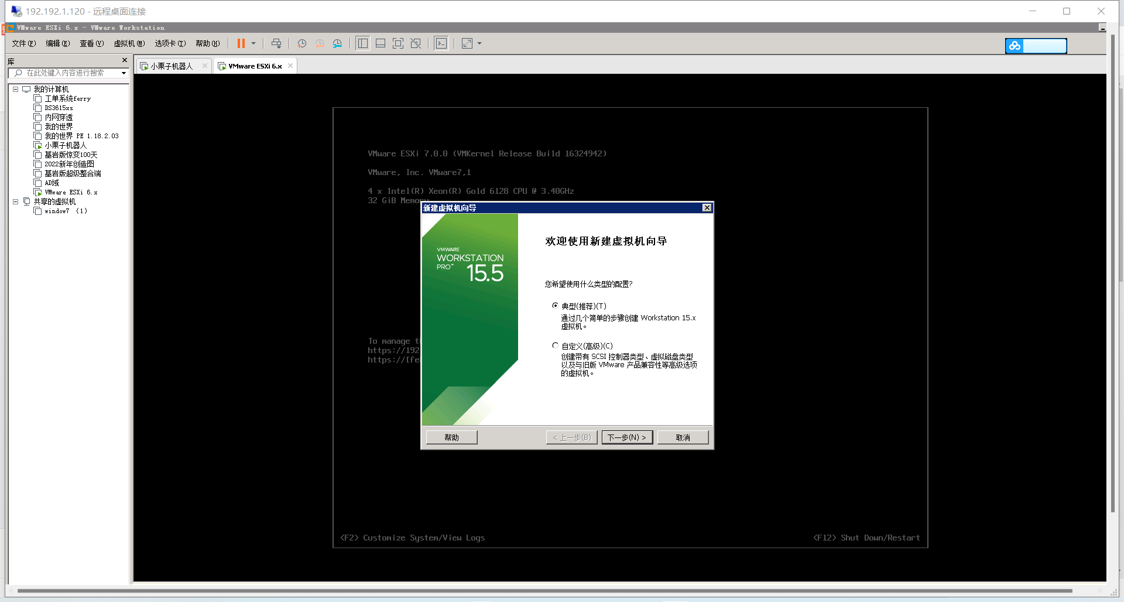Screen dimensions: 1124x602
Task: Close the 库 library panel
Action: 125,60
